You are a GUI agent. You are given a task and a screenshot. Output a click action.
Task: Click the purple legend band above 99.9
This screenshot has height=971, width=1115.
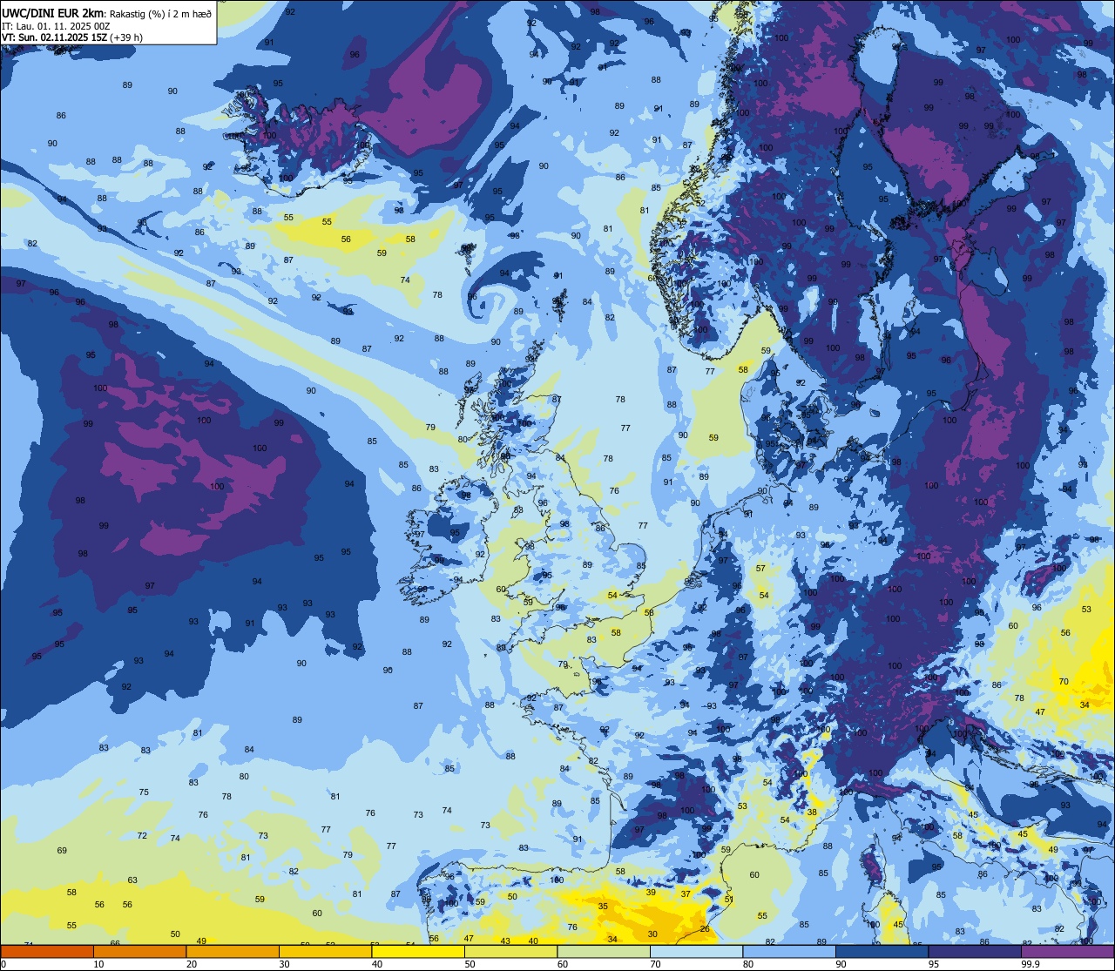[1067, 952]
